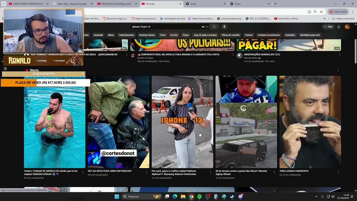Switch to the first Vodra tab

(x=206, y=4)
